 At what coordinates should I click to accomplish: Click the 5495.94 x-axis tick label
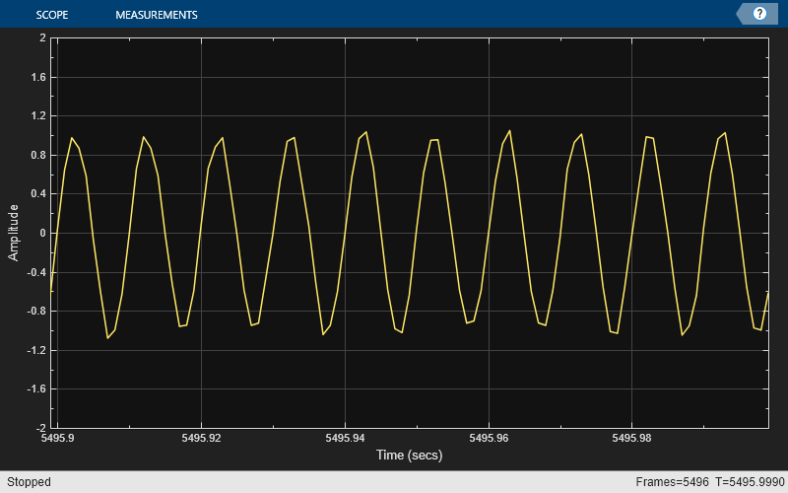tap(345, 438)
